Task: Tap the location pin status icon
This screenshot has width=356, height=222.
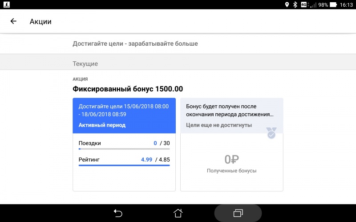Action: pyautogui.click(x=287, y=4)
